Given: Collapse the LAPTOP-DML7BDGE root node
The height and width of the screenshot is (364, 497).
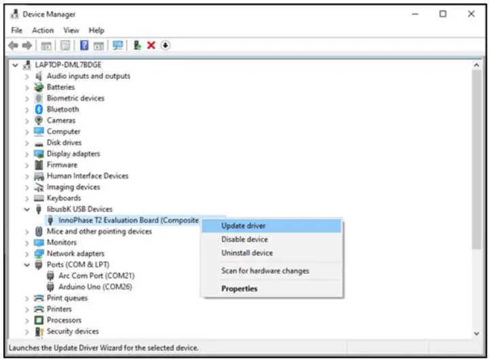Looking at the screenshot, I should (15, 65).
